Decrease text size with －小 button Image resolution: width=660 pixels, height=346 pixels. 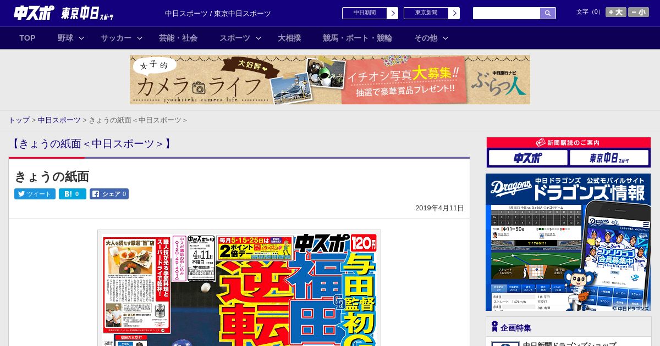(x=639, y=12)
